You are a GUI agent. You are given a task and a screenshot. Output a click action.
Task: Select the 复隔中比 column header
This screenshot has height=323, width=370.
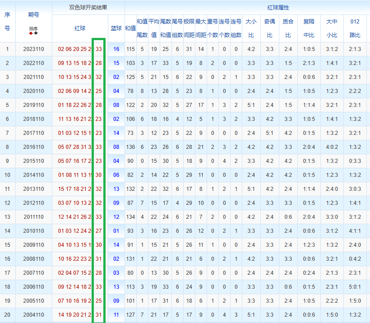(309, 28)
